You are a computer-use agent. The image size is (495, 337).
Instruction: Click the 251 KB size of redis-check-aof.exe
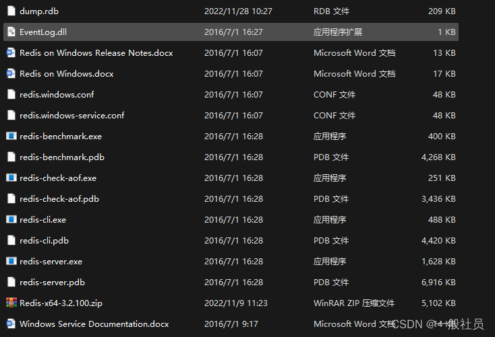[442, 178]
